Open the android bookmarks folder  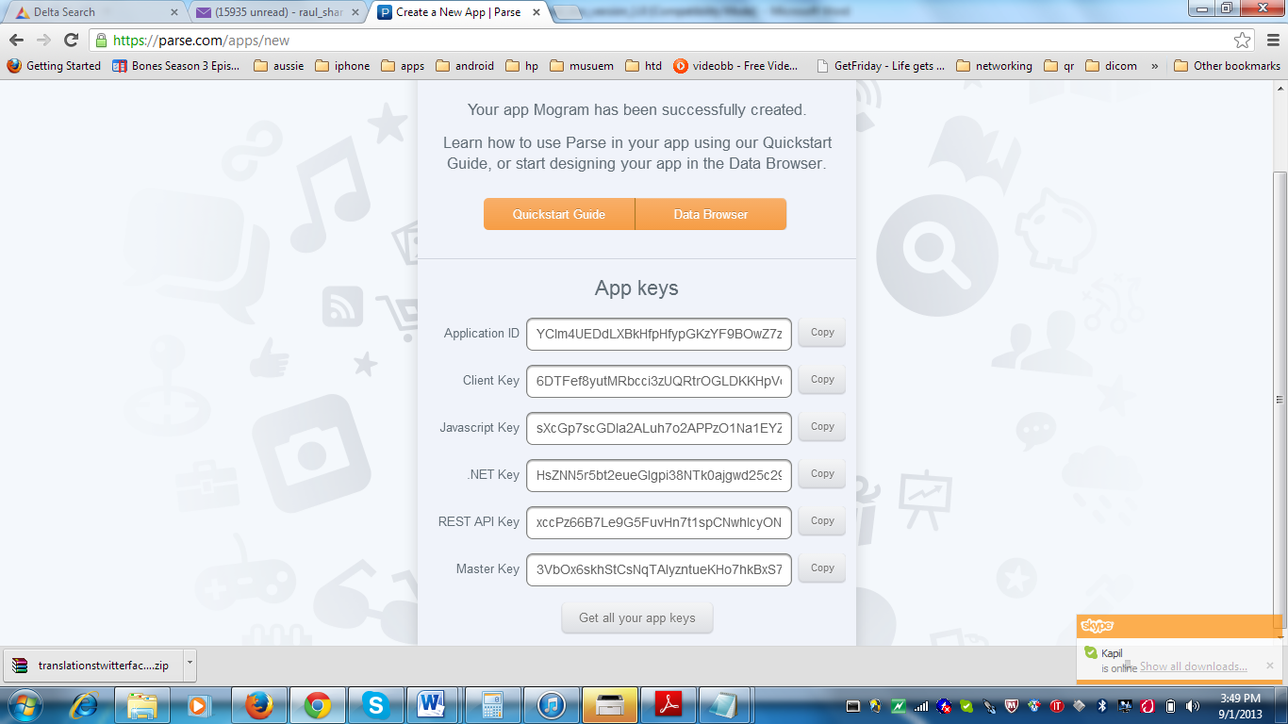point(465,66)
